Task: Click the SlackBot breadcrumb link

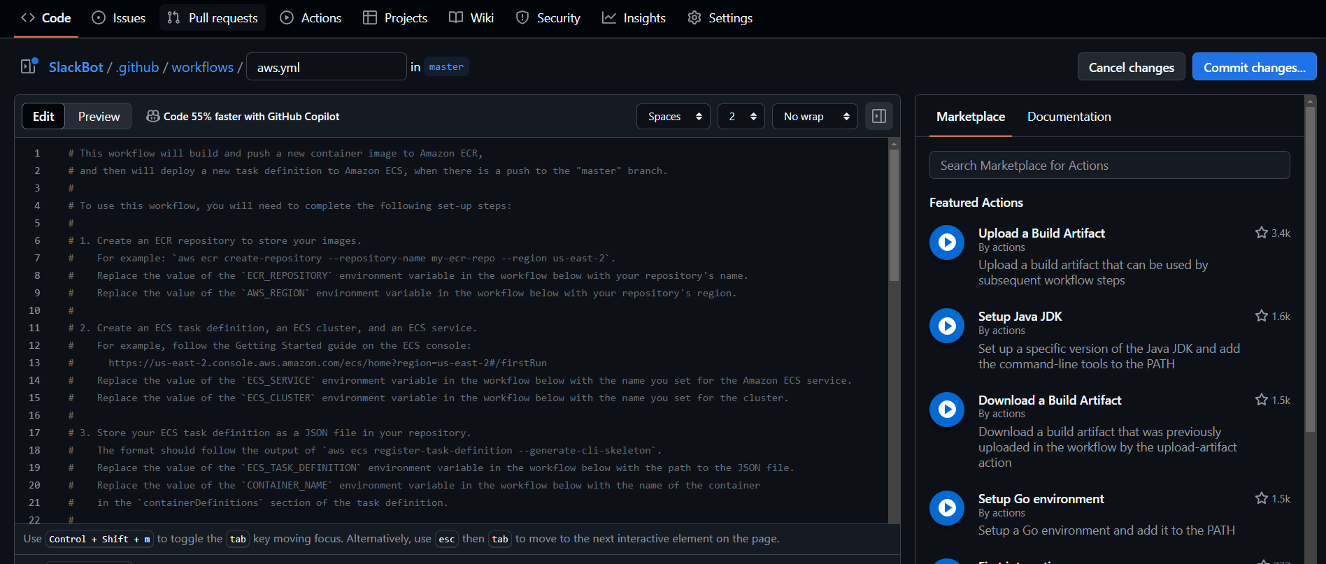Action: [x=76, y=67]
